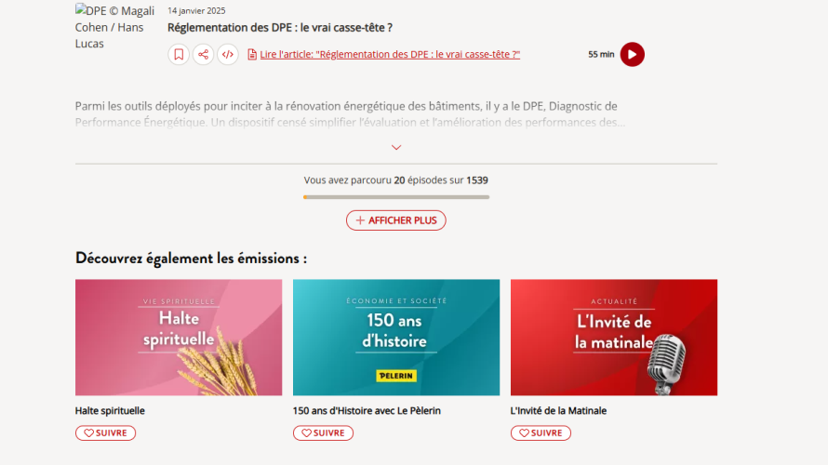Play the 55 min episode
This screenshot has height=465, width=828.
pos(632,54)
